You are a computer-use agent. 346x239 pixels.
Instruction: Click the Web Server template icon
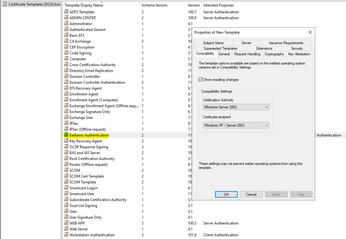(66, 229)
